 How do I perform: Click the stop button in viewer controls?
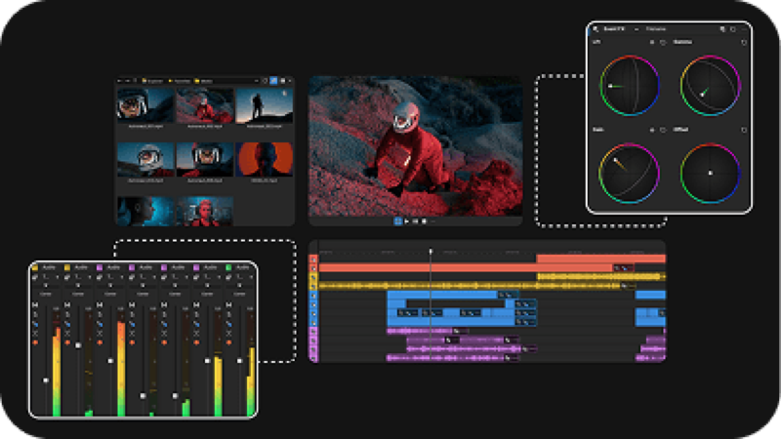424,221
